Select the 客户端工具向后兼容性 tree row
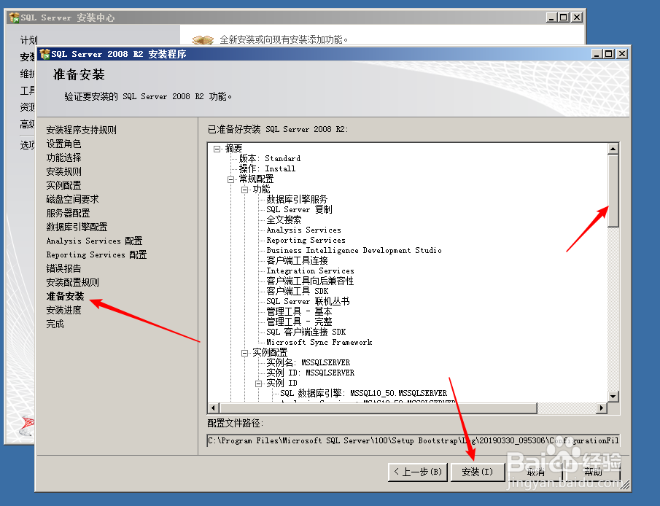 click(310, 281)
